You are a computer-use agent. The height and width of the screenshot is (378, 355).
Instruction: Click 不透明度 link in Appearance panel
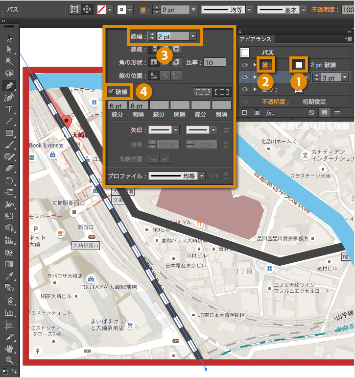point(275,102)
